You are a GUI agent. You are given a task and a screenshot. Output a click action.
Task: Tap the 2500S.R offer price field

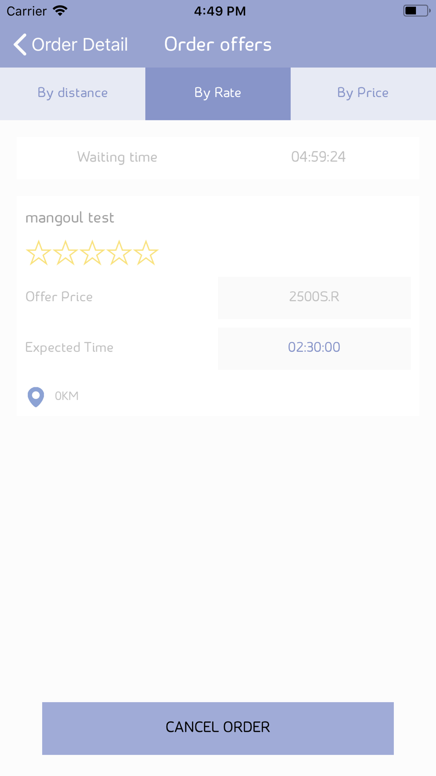point(314,297)
